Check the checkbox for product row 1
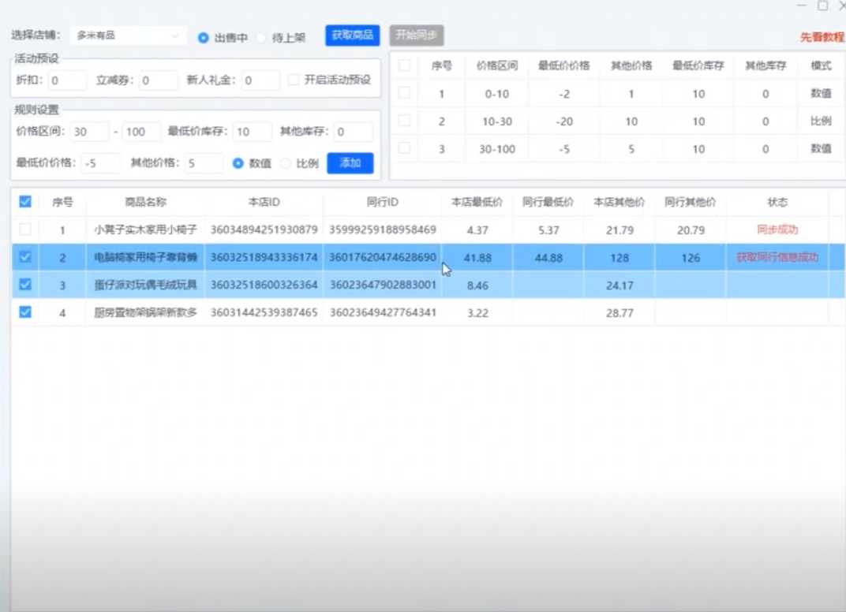 point(25,229)
